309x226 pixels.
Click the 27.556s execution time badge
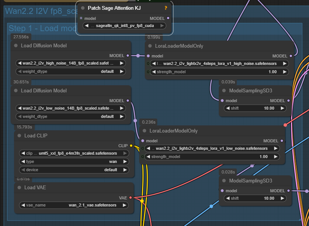[21, 37]
